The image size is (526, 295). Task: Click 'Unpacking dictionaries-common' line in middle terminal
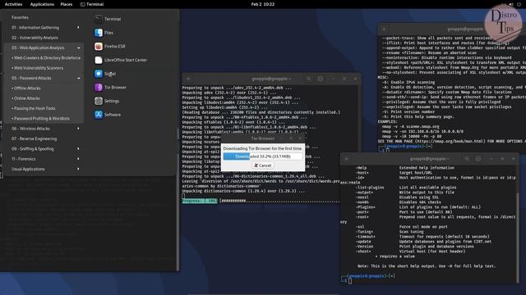[243, 191]
